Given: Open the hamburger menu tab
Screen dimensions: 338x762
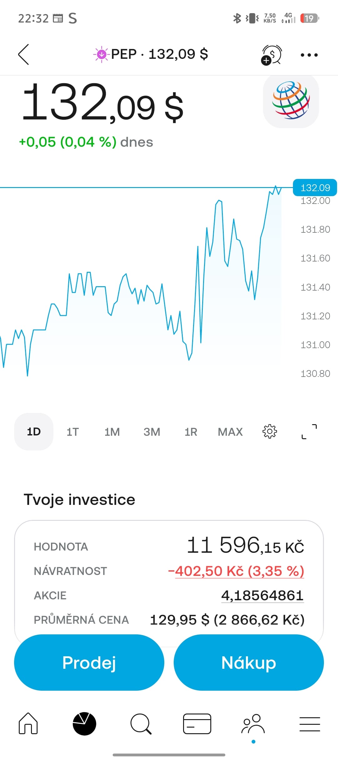Looking at the screenshot, I should [x=310, y=724].
